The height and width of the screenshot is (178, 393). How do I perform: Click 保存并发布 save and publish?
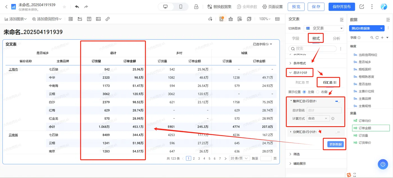(x=342, y=7)
